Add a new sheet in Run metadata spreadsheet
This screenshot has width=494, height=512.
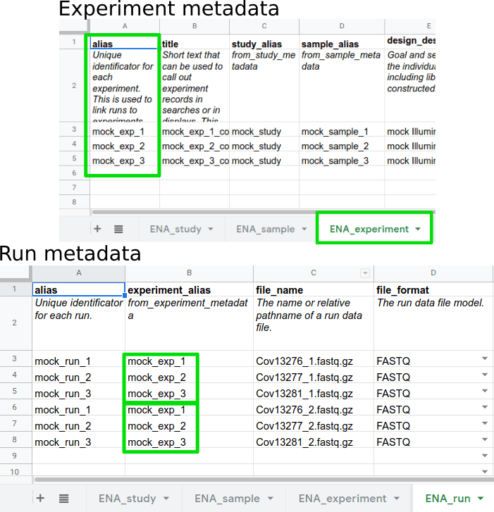[40, 498]
